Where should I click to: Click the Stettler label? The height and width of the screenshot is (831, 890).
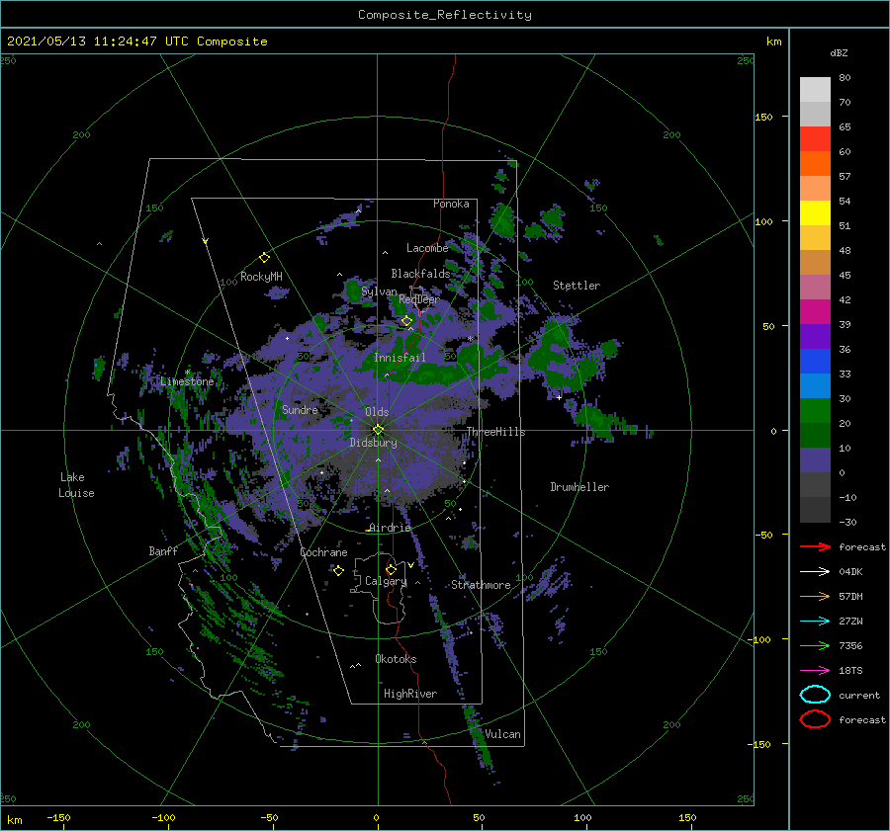577,286
